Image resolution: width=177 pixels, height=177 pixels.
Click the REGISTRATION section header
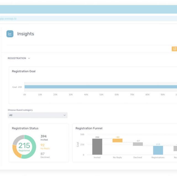pyautogui.click(x=17, y=58)
